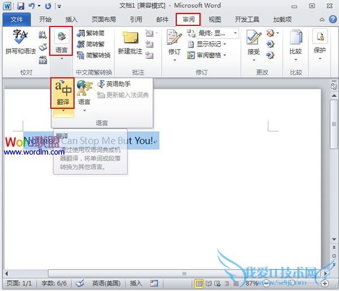The height and width of the screenshot is (291, 339).
Task: Expand the 接受 accept dropdown arrow
Action: [x=254, y=60]
